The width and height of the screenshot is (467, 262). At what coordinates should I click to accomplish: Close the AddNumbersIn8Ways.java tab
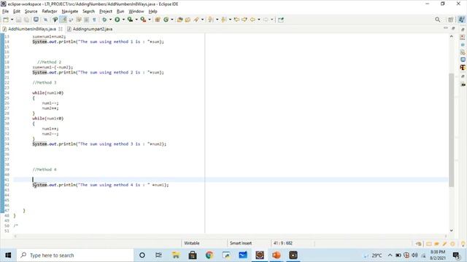click(x=61, y=29)
